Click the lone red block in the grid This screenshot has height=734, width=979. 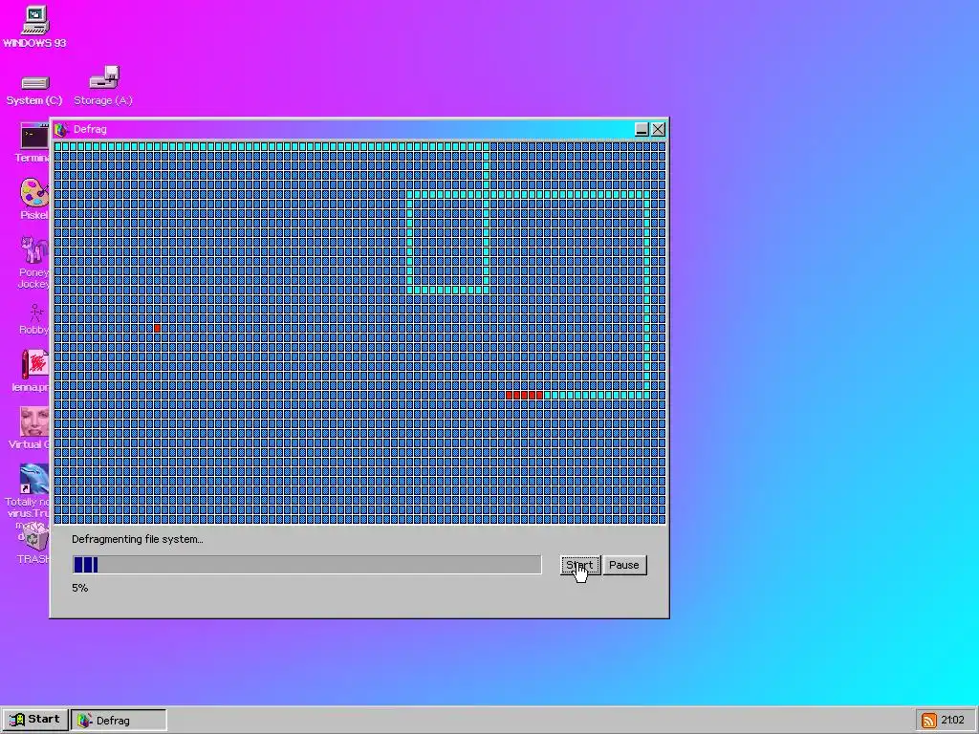click(157, 329)
